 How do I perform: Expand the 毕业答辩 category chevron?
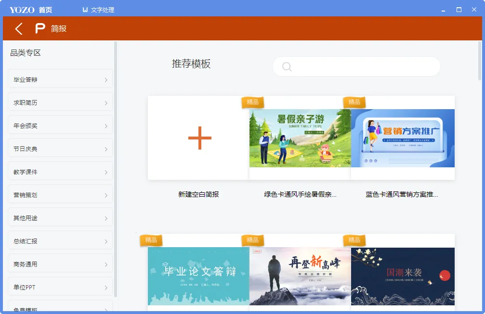(106, 80)
